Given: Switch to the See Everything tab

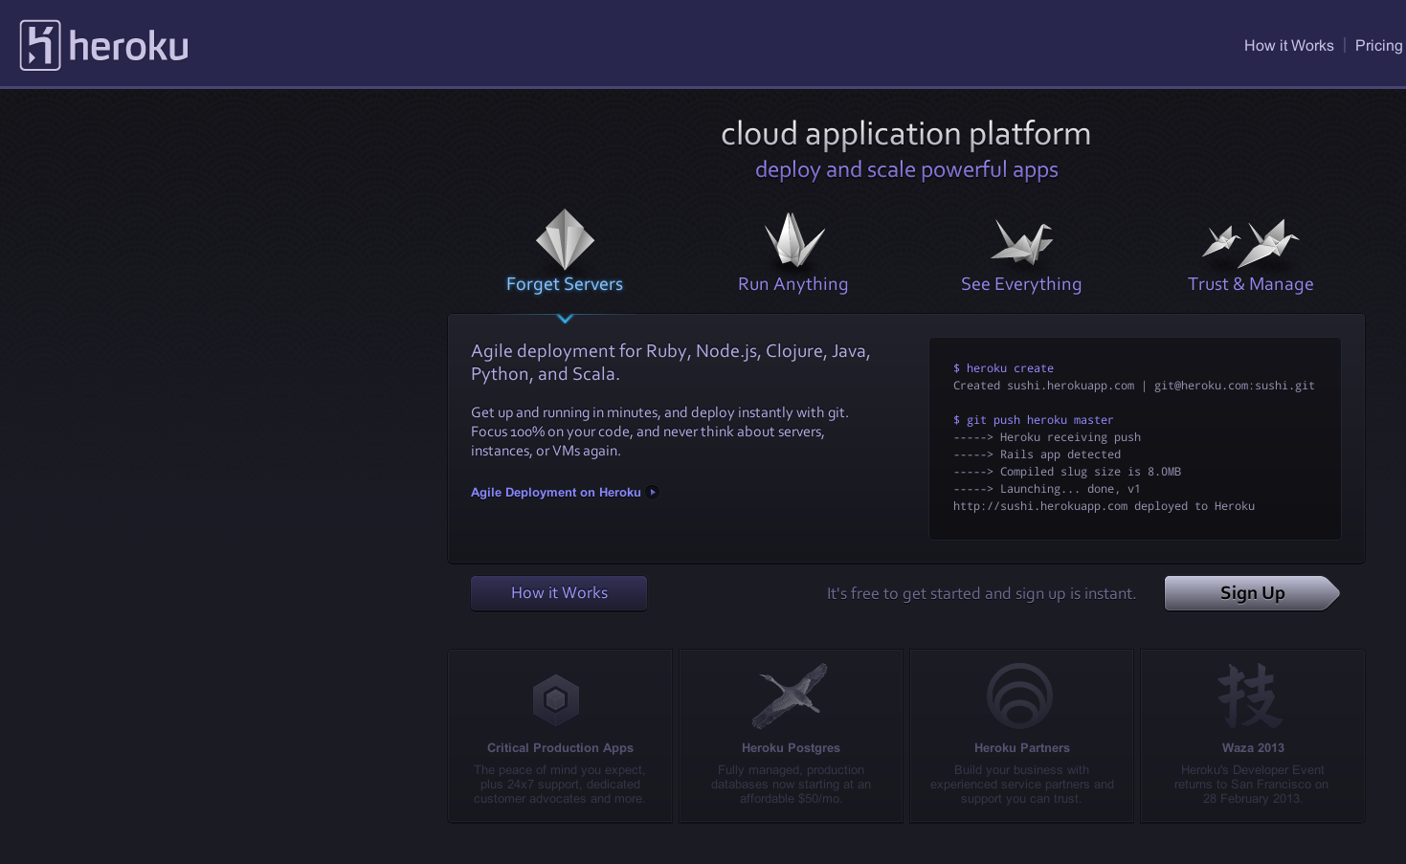Looking at the screenshot, I should (1021, 284).
